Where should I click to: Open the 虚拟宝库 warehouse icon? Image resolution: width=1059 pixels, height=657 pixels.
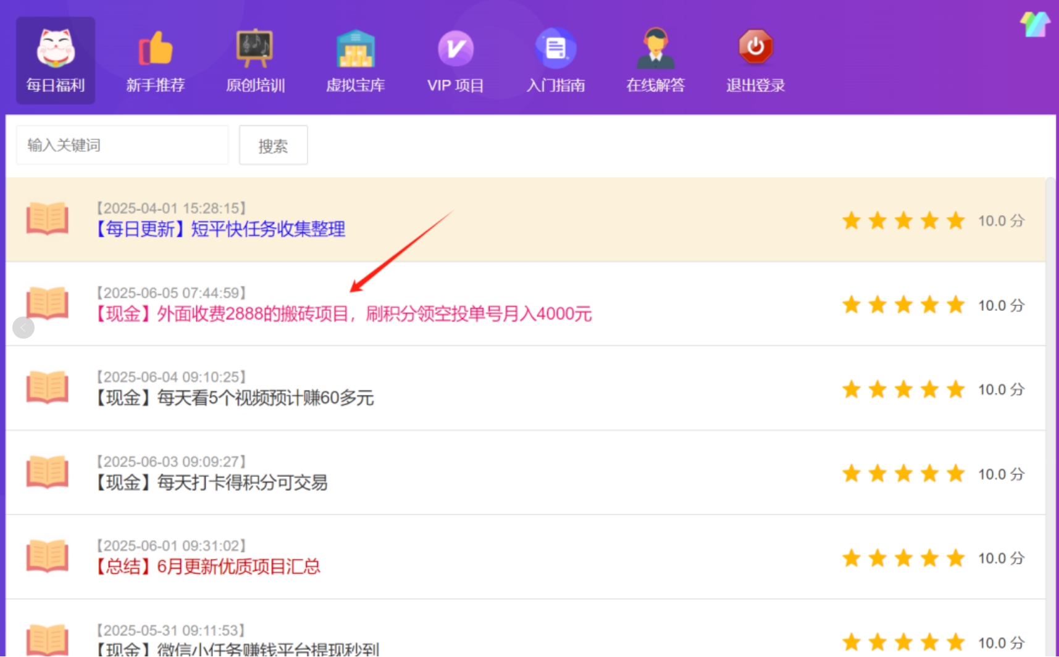[x=355, y=49]
